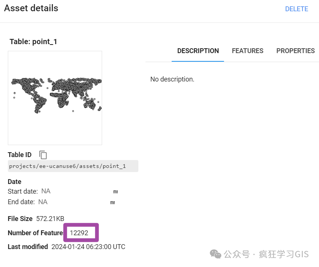Open the PROPERTIES tab
The image size is (319, 267).
pos(295,51)
